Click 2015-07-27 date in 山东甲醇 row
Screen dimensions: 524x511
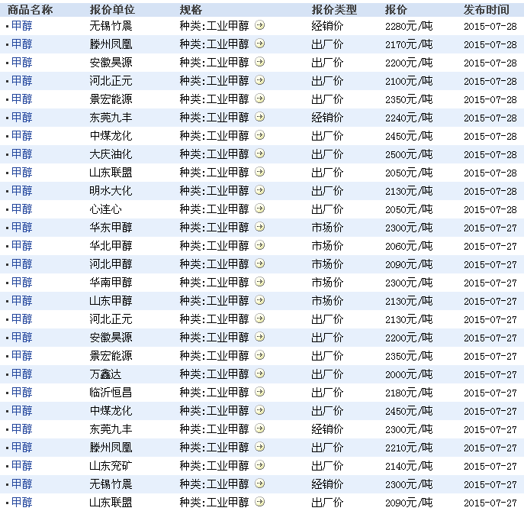click(x=490, y=301)
